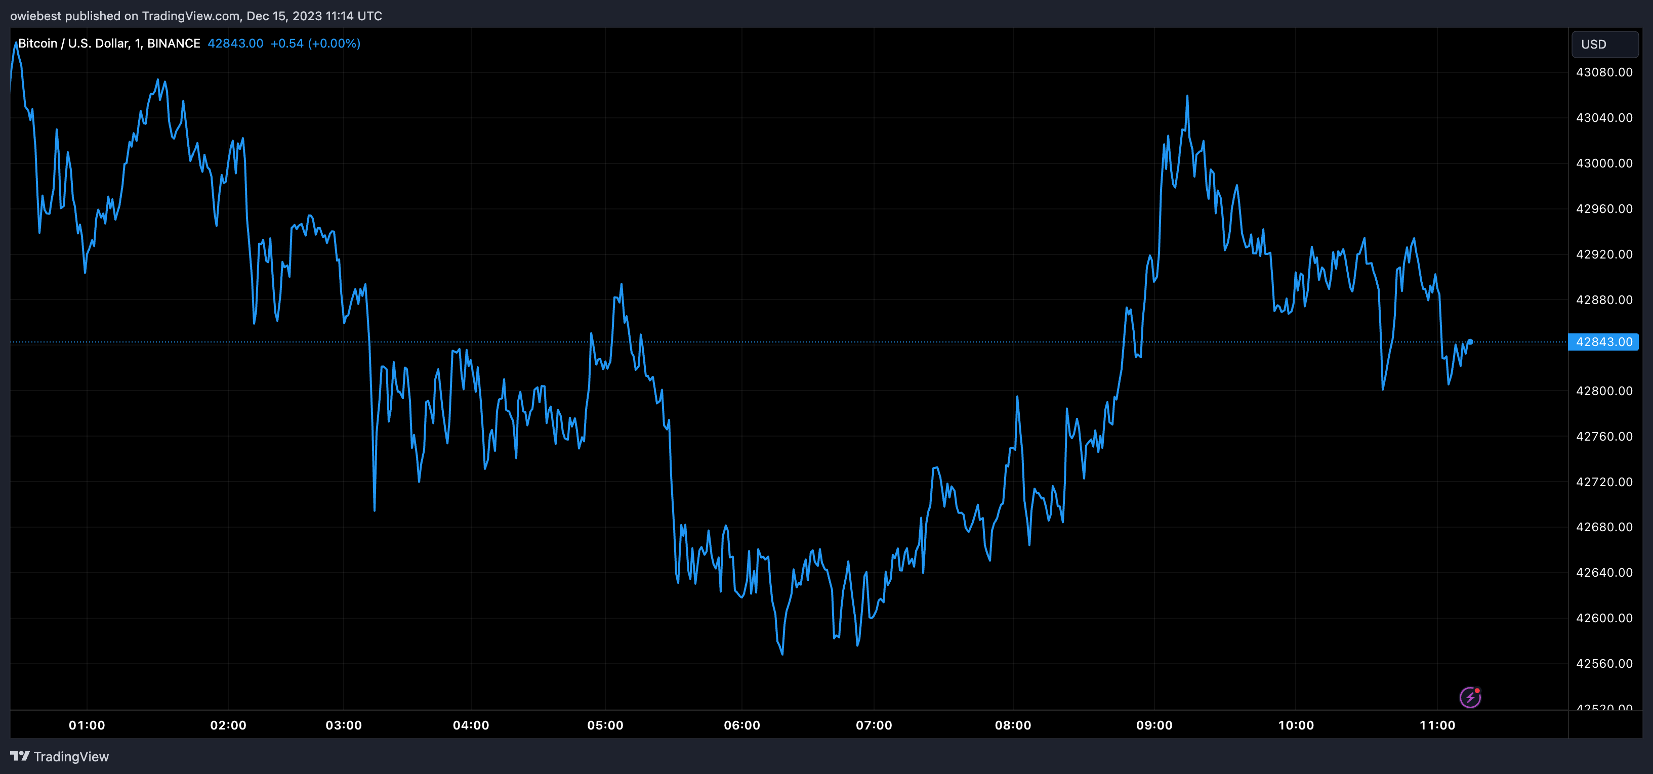Select the 09:00 time axis label
Image resolution: width=1653 pixels, height=774 pixels.
click(1154, 725)
